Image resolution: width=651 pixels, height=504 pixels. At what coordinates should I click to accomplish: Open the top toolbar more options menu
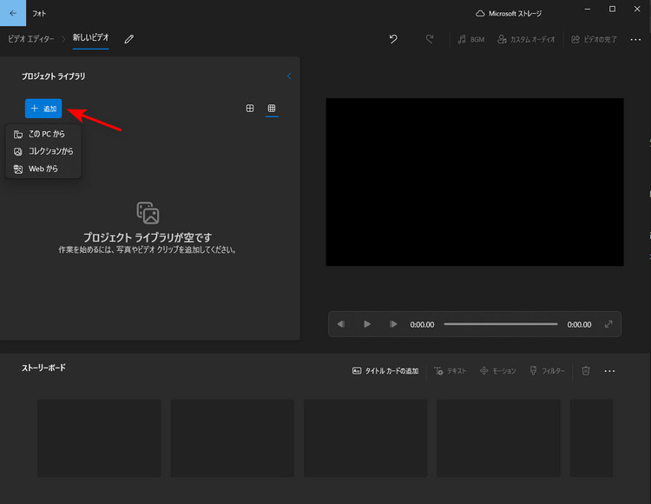[x=635, y=39]
